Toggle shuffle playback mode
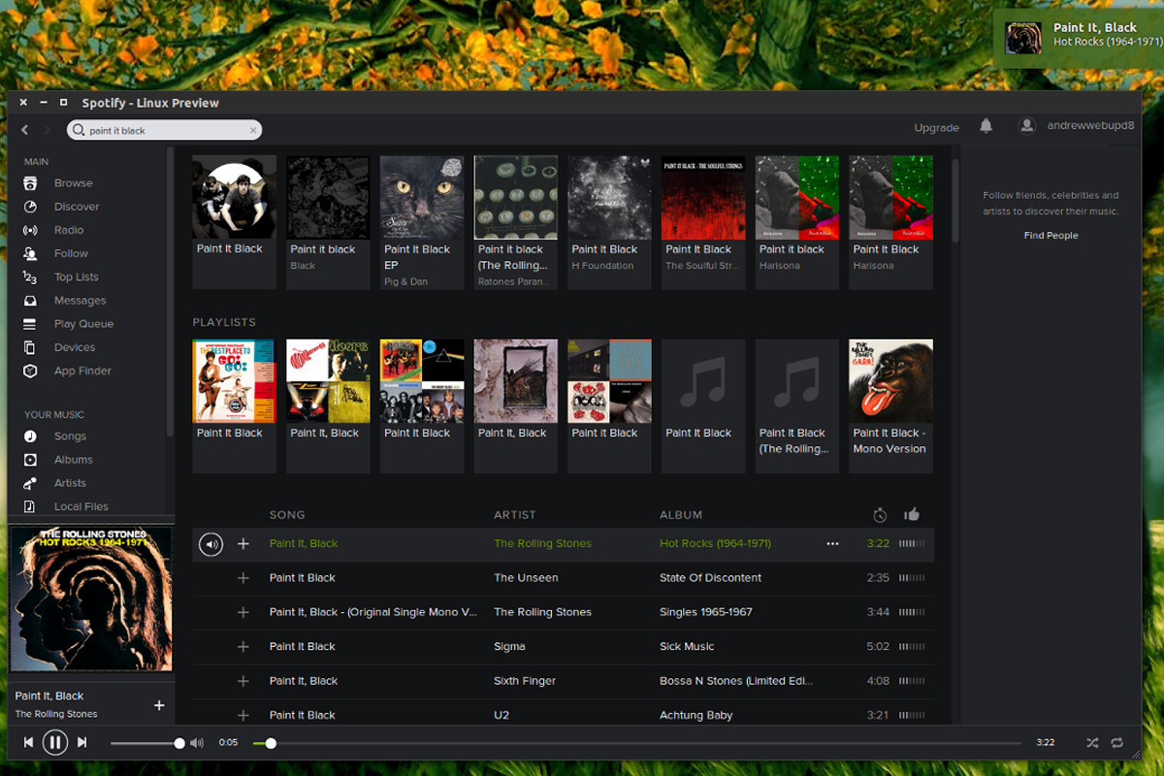1164x776 pixels. [x=1091, y=742]
